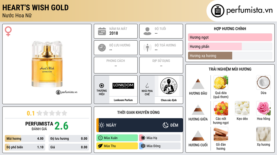Click the Quả dứa (quả thơm) label

[x=221, y=95]
